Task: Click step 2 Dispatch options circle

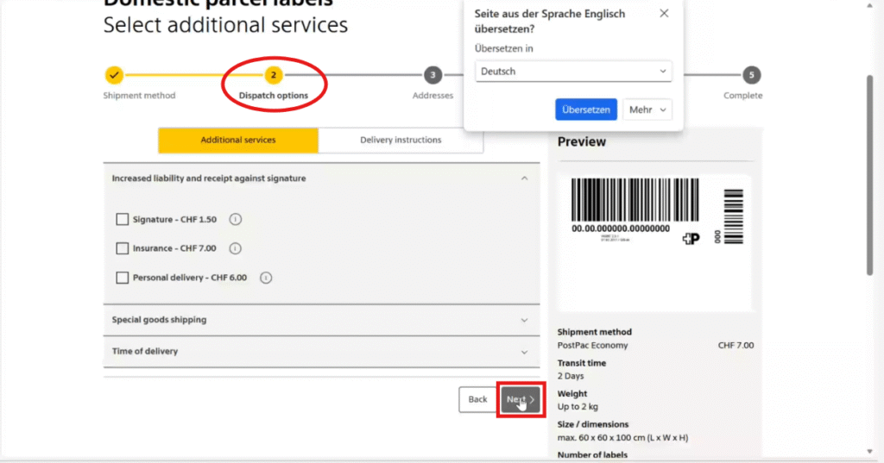Action: coord(273,75)
